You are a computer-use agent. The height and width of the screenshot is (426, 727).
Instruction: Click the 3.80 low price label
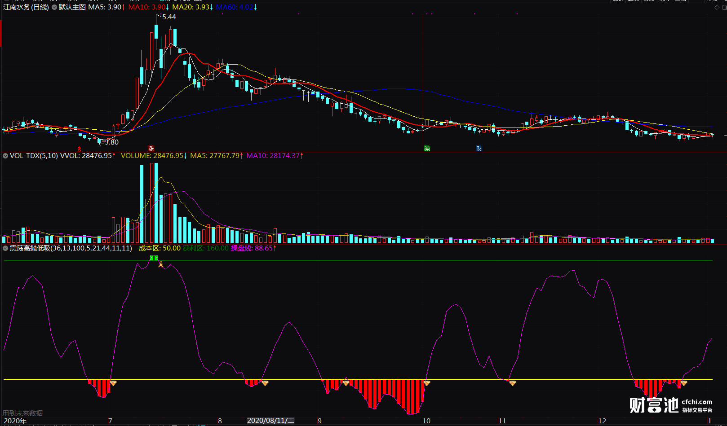point(111,142)
